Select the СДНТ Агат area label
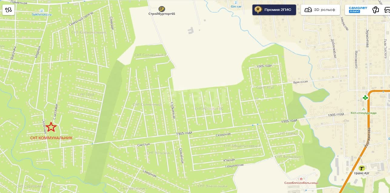Viewport: 390px width, 193px height. coord(265,88)
